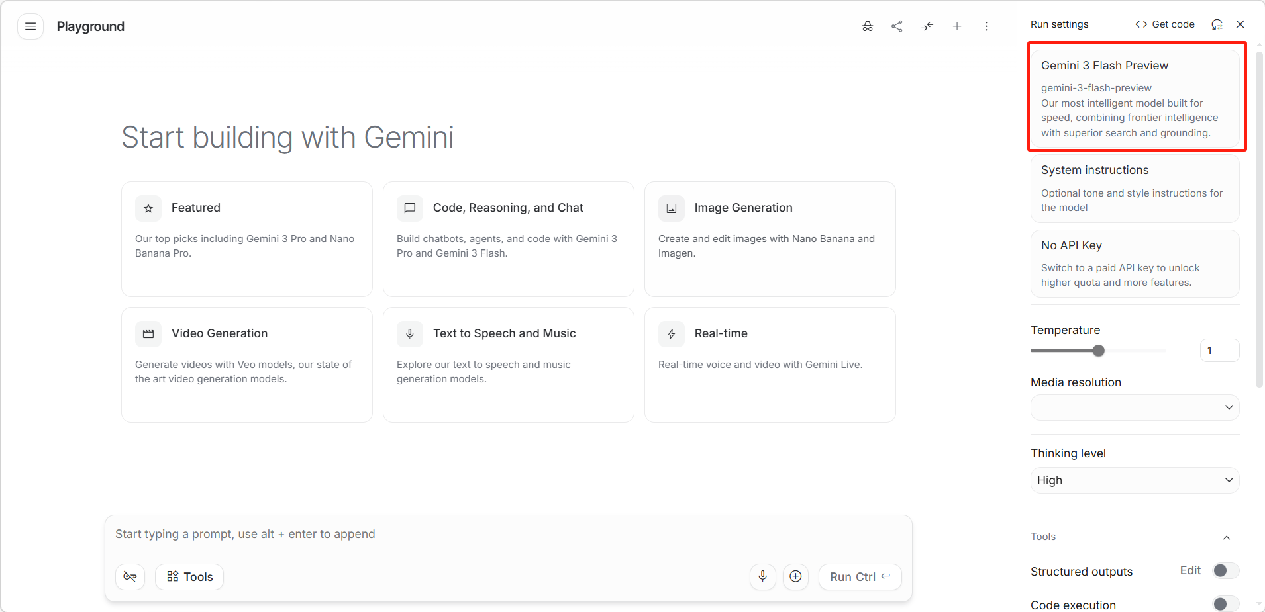Click the prompt text input area
1265x612 pixels.
tap(509, 535)
